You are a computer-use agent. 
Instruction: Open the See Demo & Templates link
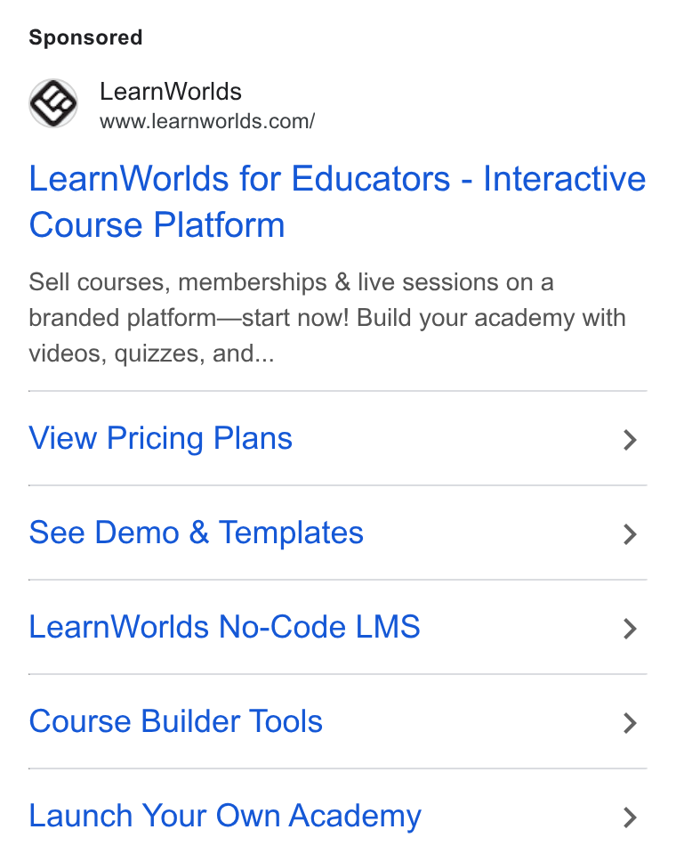pyautogui.click(x=196, y=533)
